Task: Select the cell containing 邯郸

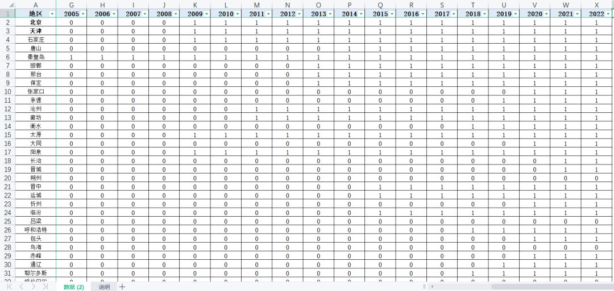Action: (x=36, y=66)
